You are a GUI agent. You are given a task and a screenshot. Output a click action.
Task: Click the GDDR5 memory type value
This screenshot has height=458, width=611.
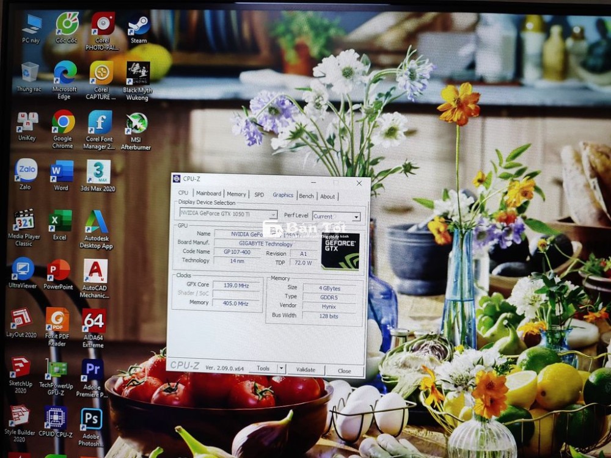(x=329, y=297)
